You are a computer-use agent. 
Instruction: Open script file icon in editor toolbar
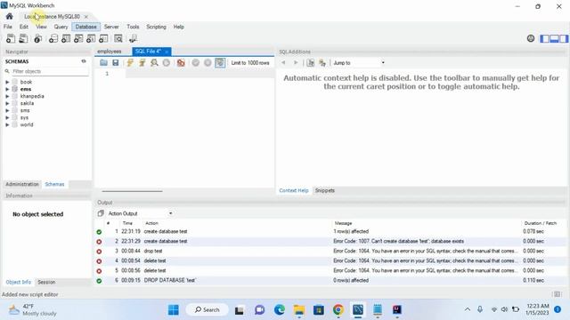coord(103,63)
